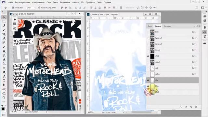Switch to the История tab
Screen dimensions: 208x117
point(167,26)
